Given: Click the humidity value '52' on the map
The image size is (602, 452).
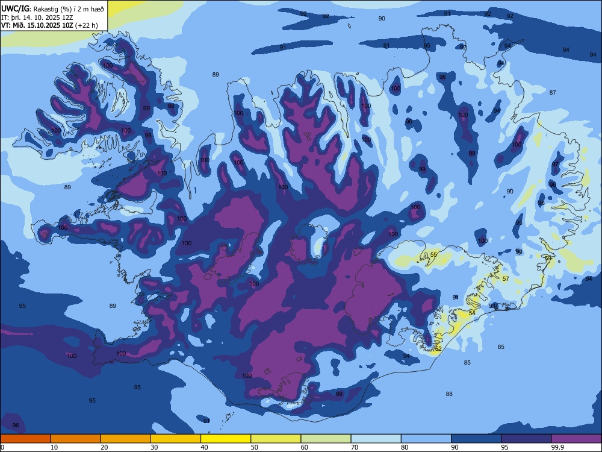Looking at the screenshot, I should click(438, 348).
